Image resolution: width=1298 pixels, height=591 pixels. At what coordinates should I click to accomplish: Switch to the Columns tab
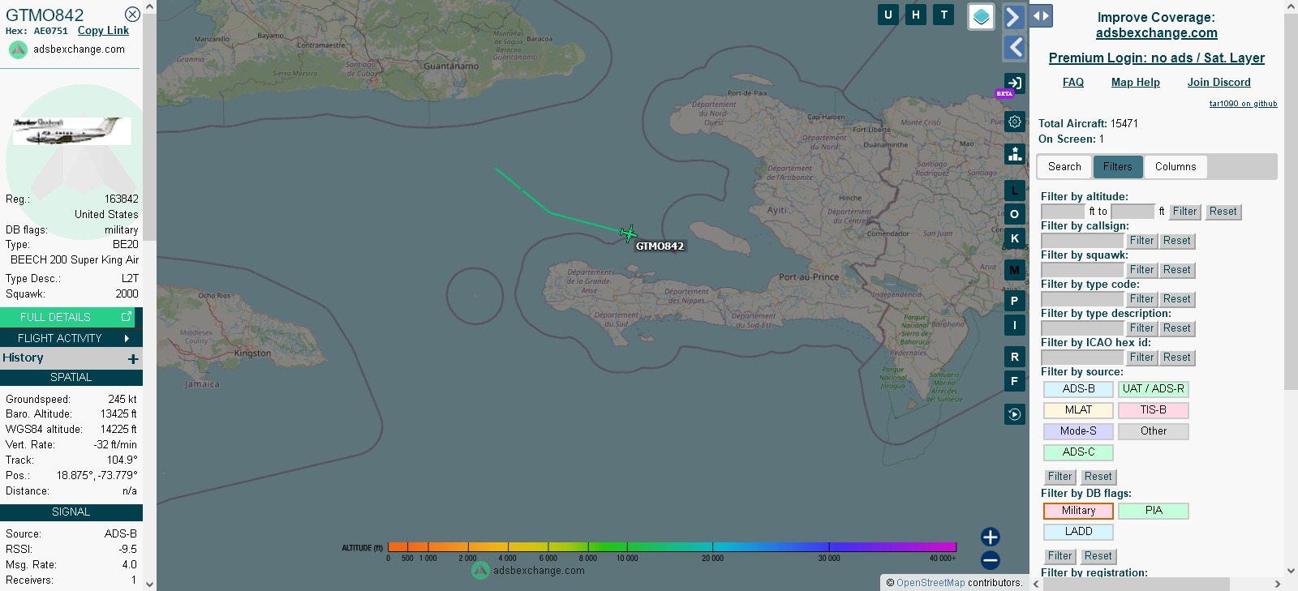1176,167
